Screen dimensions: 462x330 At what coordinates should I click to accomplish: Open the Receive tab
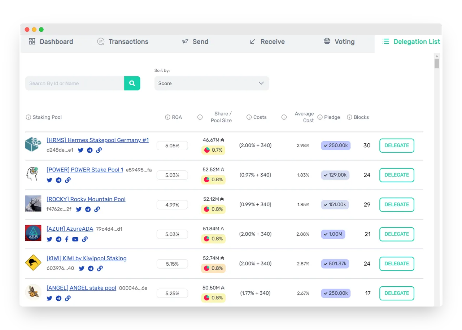point(267,42)
